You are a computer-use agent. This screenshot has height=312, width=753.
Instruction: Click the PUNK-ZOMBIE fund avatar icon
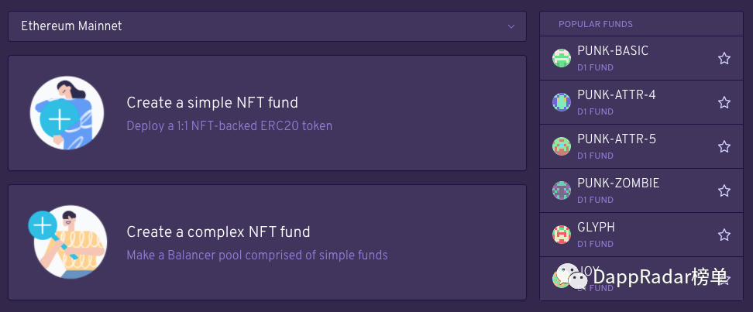pyautogui.click(x=561, y=190)
